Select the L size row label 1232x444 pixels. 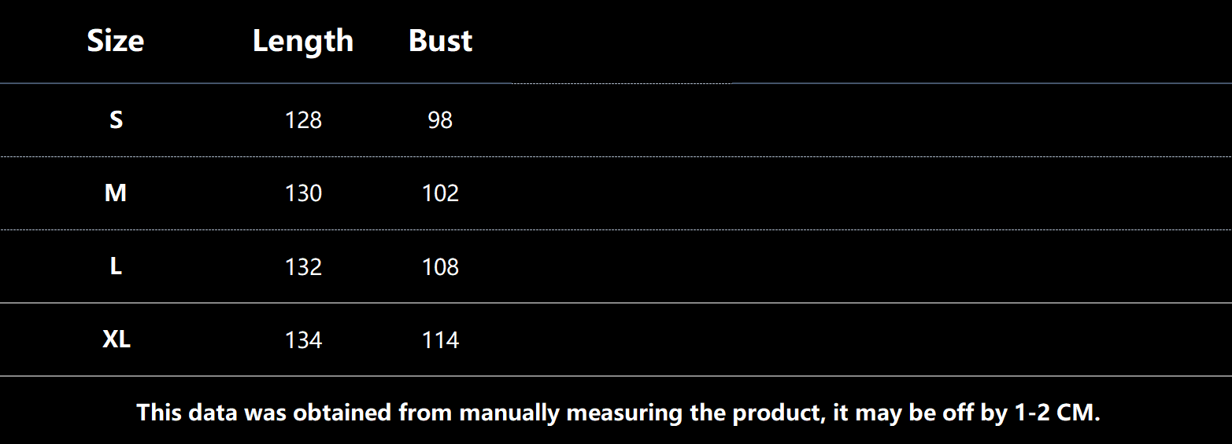pos(116,267)
